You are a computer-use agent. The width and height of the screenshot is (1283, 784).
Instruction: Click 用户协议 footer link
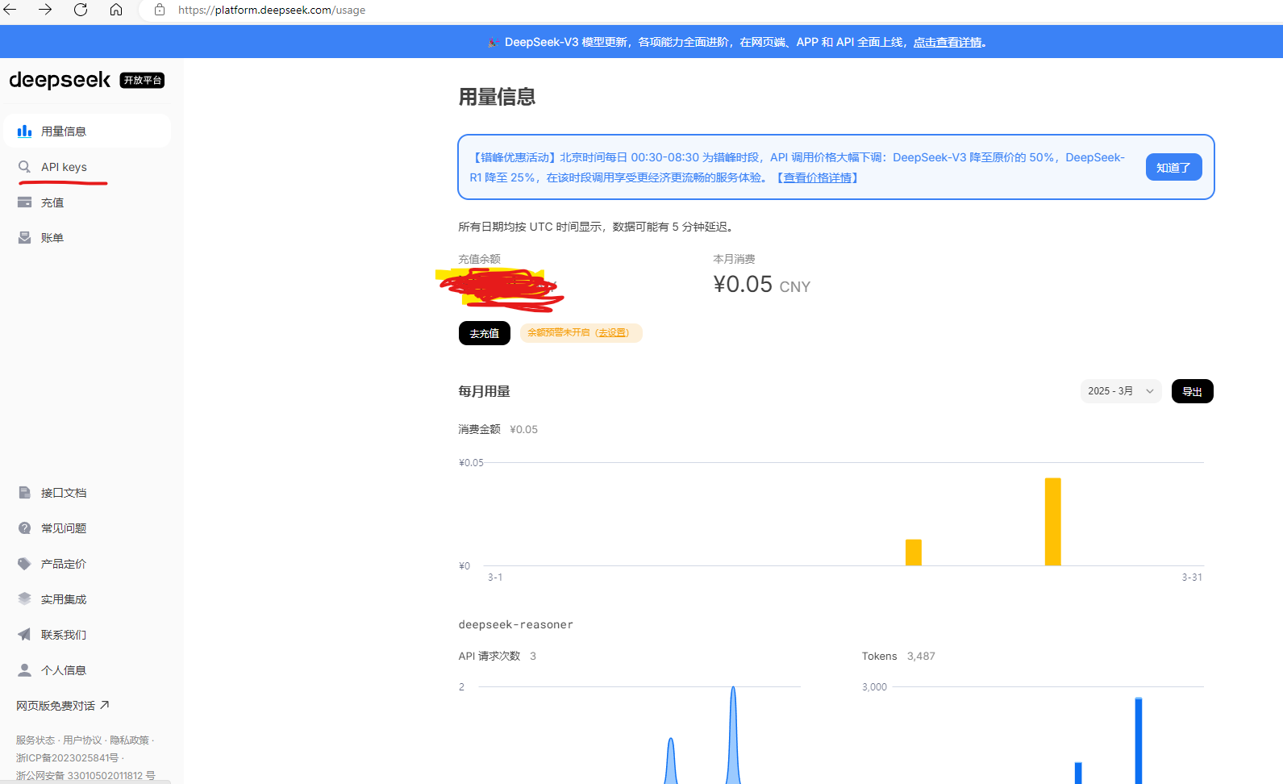point(82,740)
